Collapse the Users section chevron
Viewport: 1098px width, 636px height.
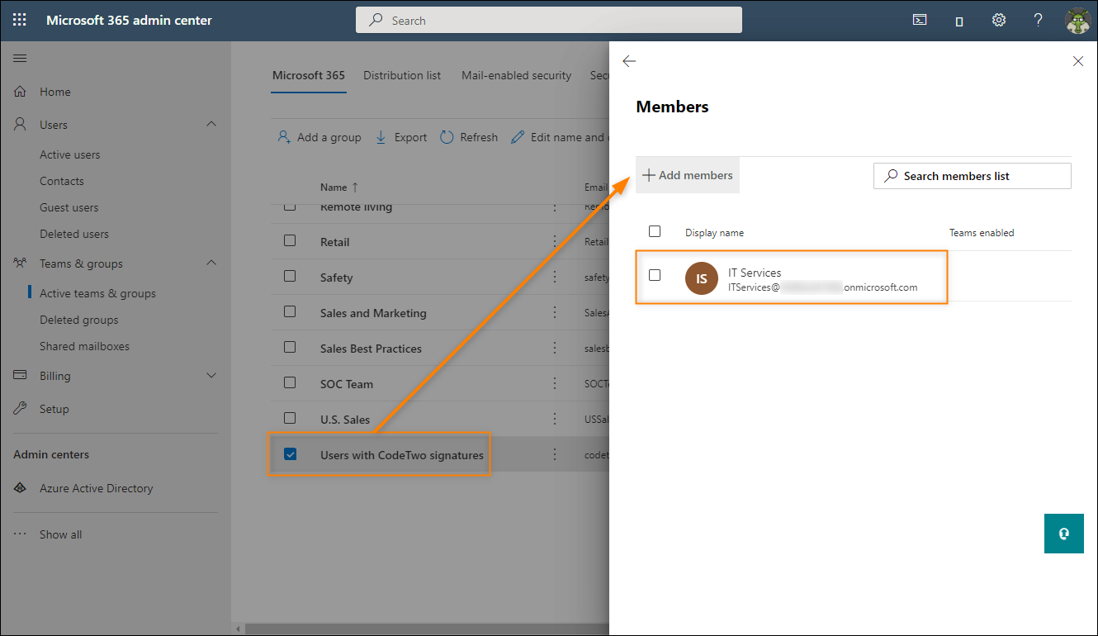pyautogui.click(x=211, y=124)
